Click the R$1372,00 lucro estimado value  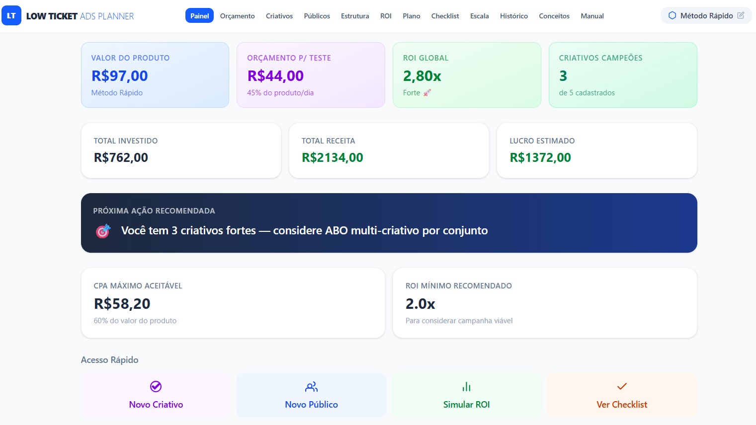[540, 158]
